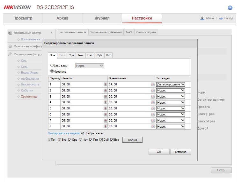Open the Весь день video type dropdown
The image size is (242, 182).
(x=90, y=66)
